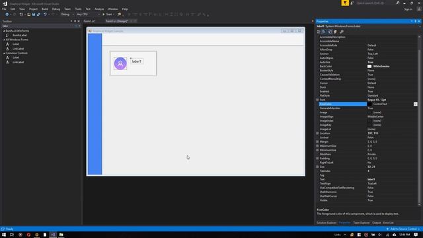The width and height of the screenshot is (423, 238).
Task: Expand the Padding property
Action: pyautogui.click(x=317, y=159)
